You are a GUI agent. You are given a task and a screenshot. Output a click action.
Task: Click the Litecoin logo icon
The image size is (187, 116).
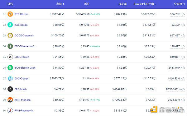tap(10, 57)
